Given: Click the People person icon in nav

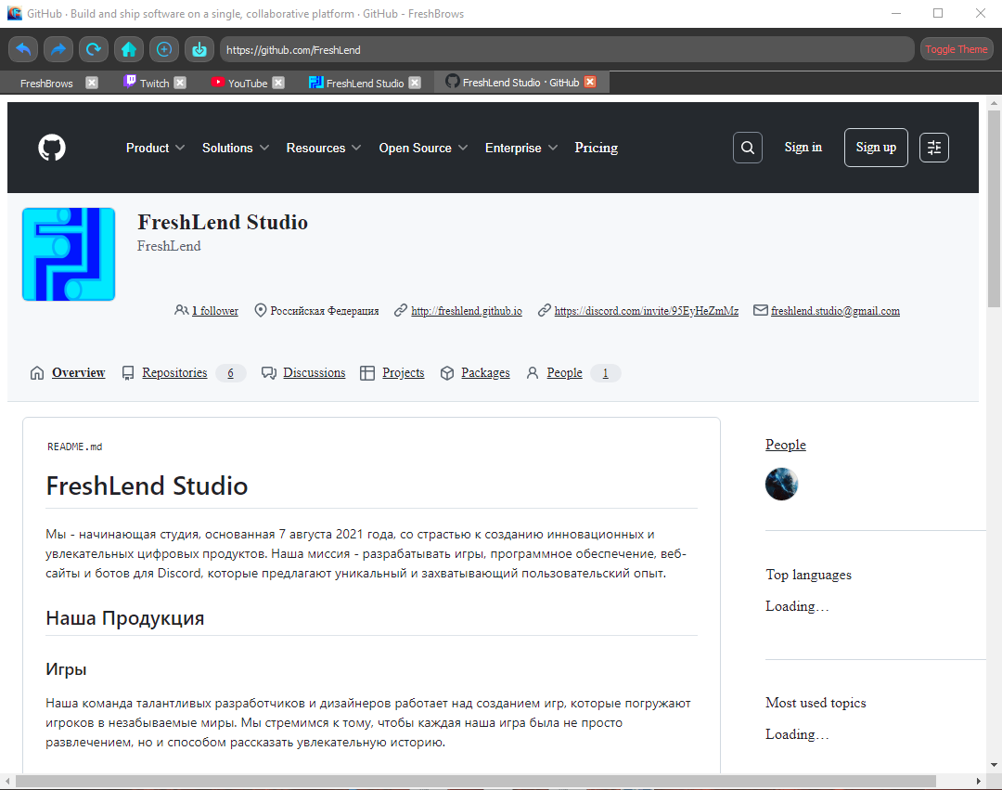Looking at the screenshot, I should point(533,373).
